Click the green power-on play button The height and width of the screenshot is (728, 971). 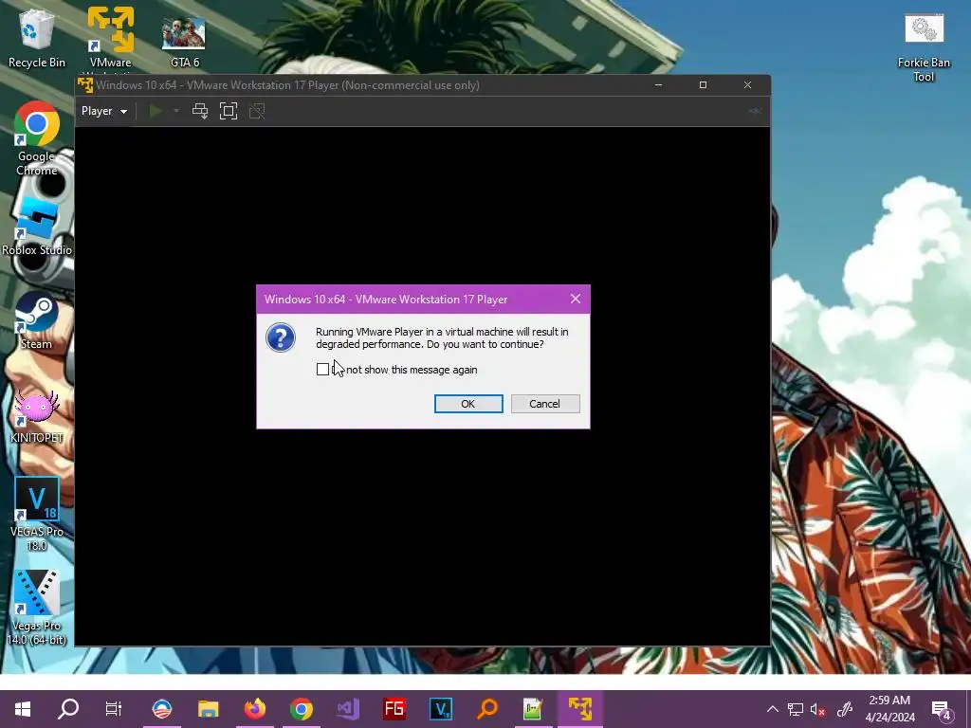click(156, 112)
